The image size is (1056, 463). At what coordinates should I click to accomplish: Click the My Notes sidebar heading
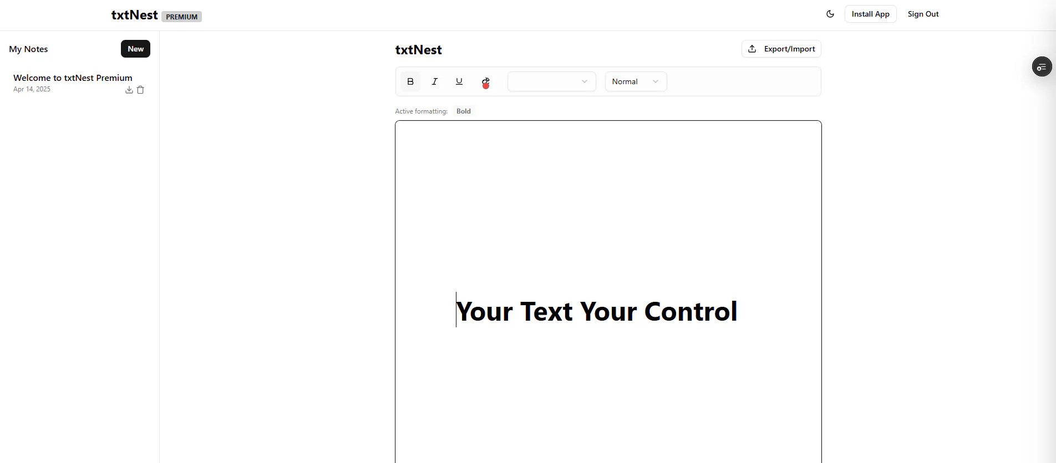pos(29,49)
